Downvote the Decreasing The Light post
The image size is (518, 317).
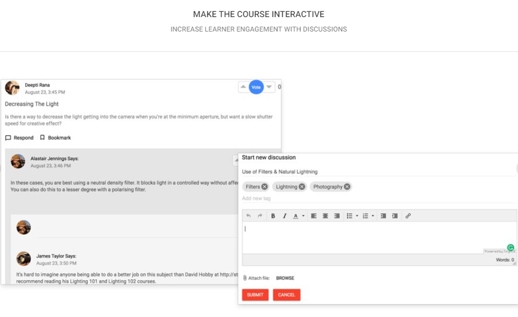(x=269, y=87)
